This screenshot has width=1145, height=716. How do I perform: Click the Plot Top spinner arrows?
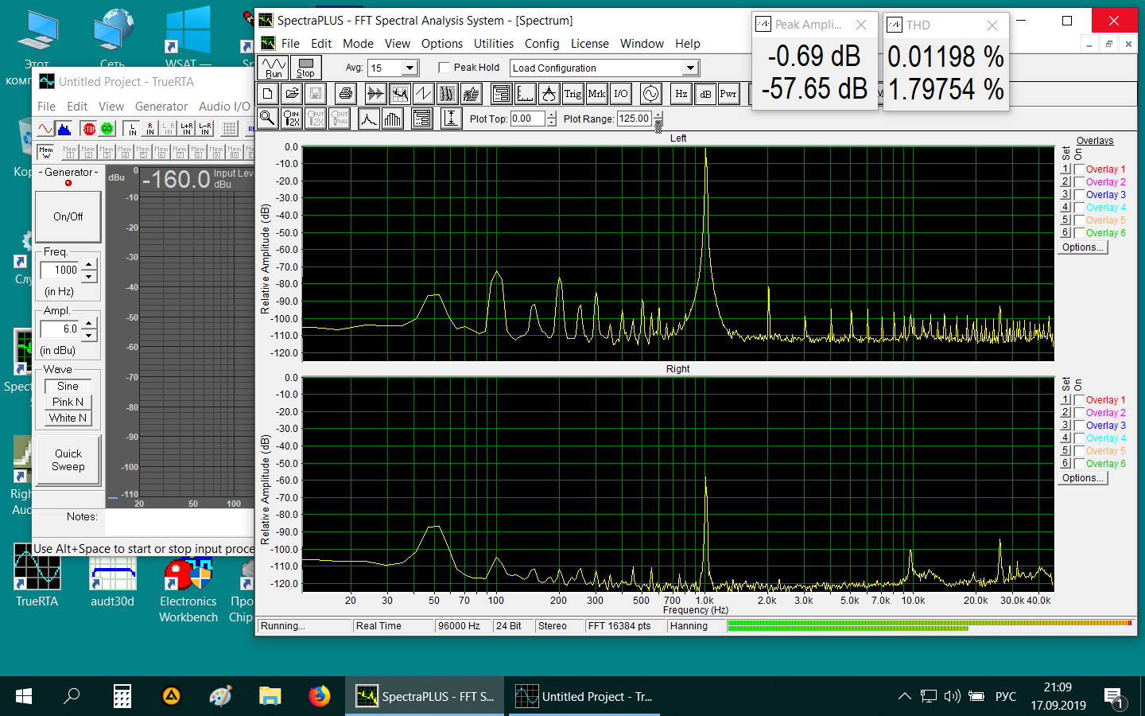pos(552,119)
